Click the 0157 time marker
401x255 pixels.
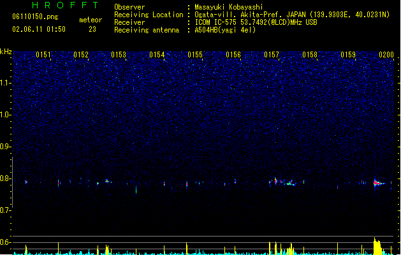pyautogui.click(x=272, y=55)
